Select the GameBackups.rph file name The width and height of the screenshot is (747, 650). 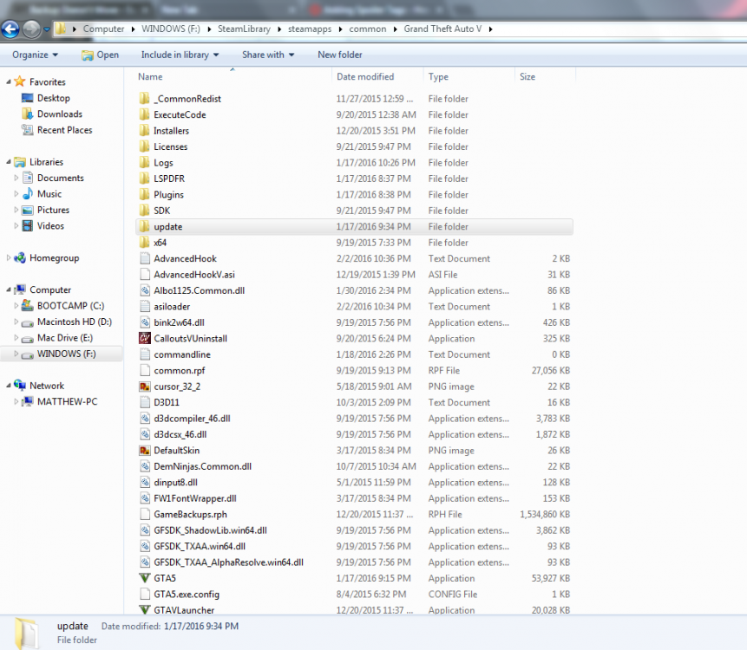pyautogui.click(x=190, y=515)
